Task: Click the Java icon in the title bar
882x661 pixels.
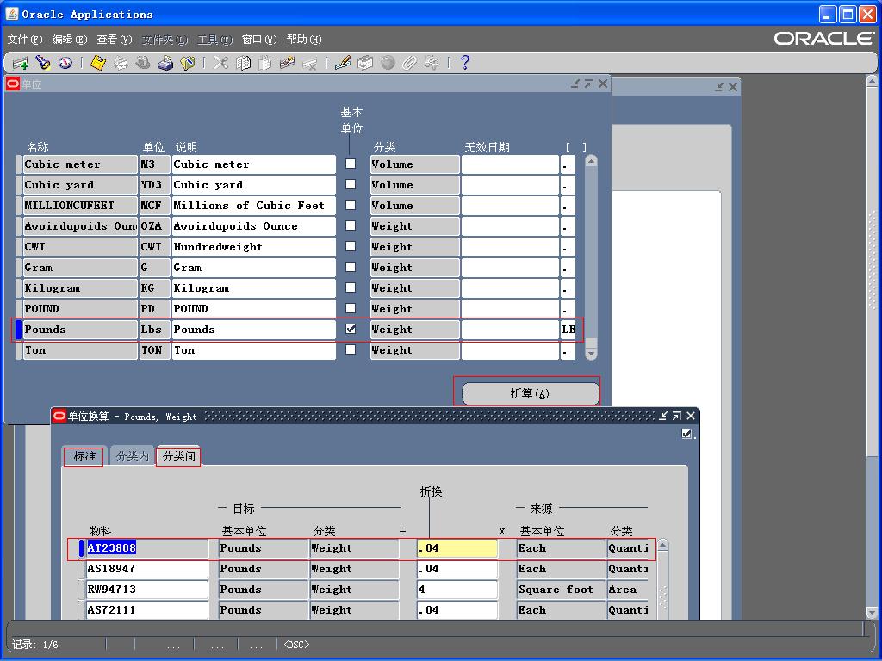Action: pyautogui.click(x=12, y=14)
